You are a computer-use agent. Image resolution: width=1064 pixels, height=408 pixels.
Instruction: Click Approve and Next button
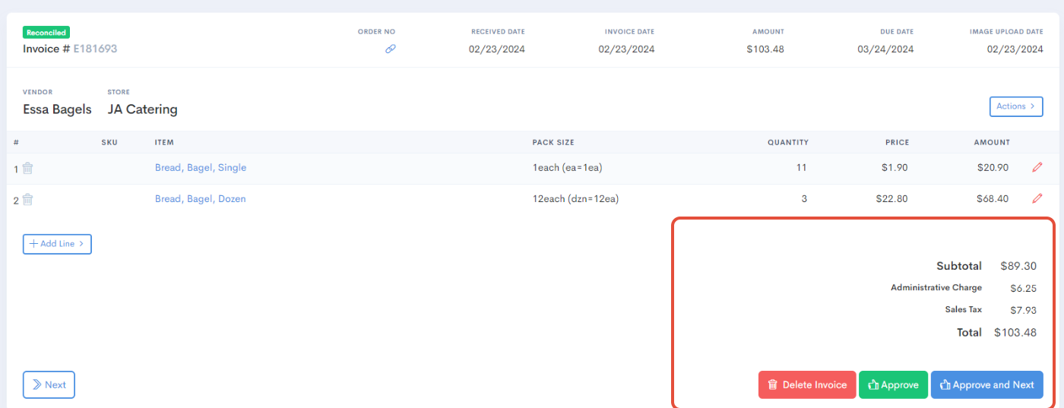point(986,384)
